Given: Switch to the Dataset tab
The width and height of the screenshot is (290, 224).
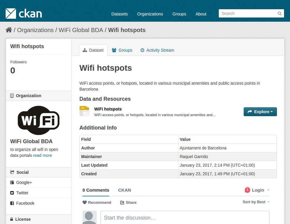Looking at the screenshot, I should (x=93, y=50).
